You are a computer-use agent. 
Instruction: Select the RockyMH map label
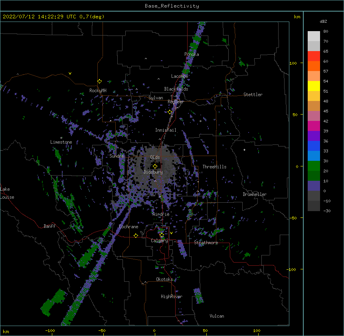[98, 91]
